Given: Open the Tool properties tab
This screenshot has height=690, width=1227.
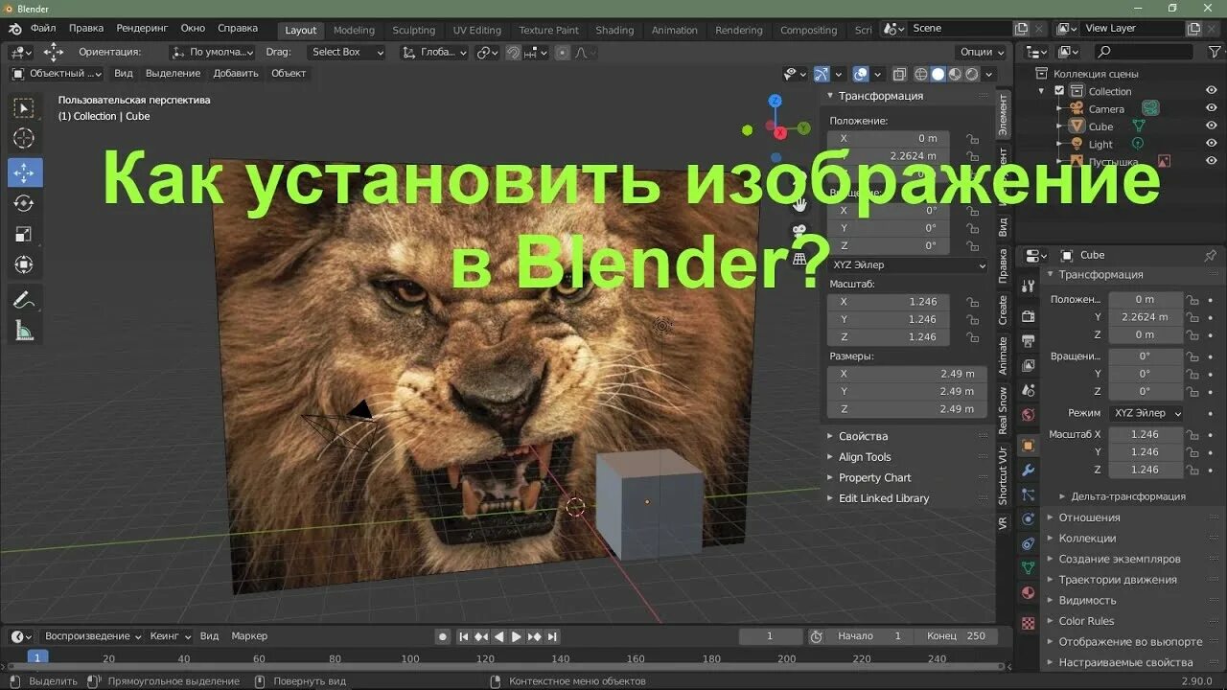Looking at the screenshot, I should click(x=1028, y=286).
